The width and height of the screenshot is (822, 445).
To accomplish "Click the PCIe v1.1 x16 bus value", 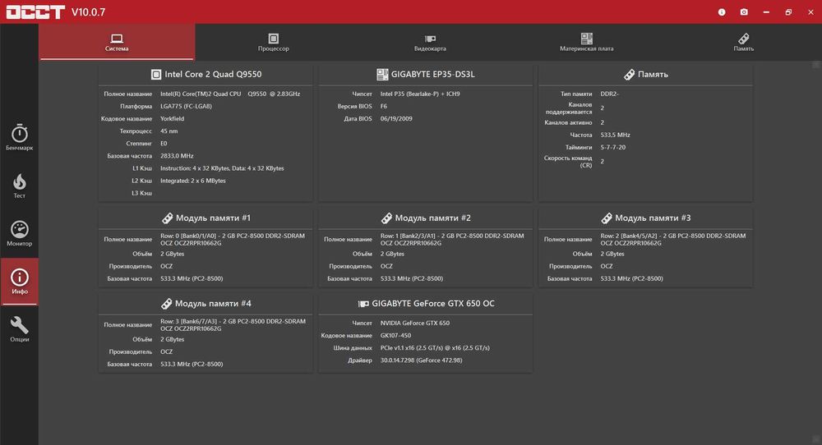I will coord(435,348).
